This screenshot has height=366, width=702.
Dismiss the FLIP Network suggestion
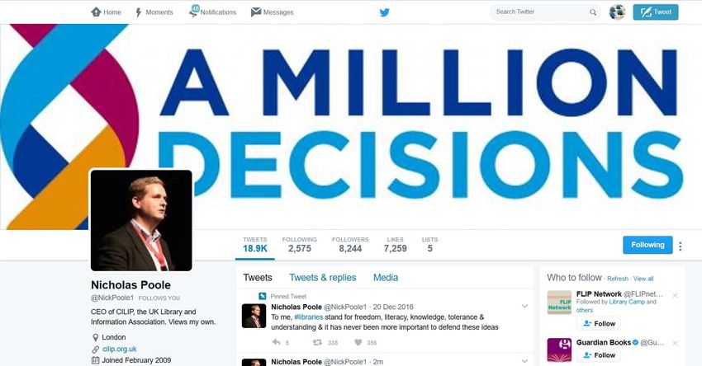(675, 295)
